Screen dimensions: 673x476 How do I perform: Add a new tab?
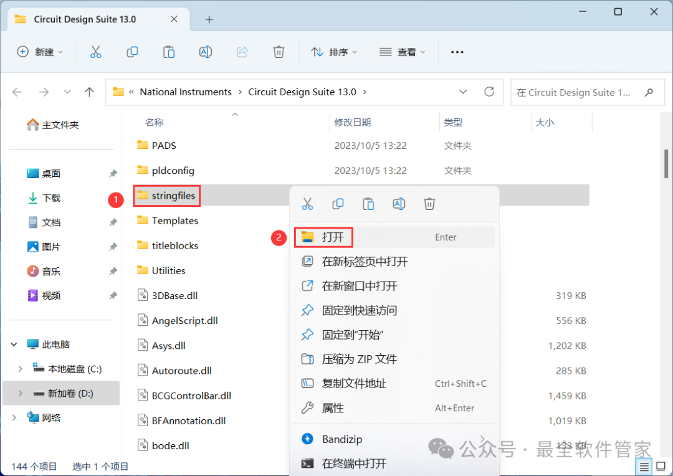(209, 19)
